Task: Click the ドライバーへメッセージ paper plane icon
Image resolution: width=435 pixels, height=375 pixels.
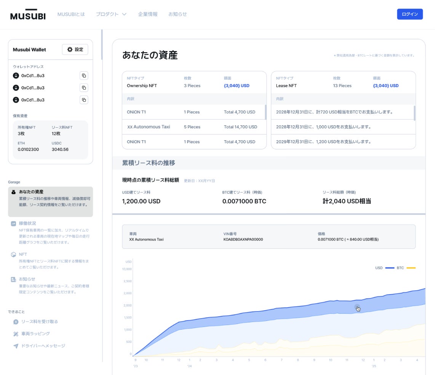Action: [x=16, y=346]
